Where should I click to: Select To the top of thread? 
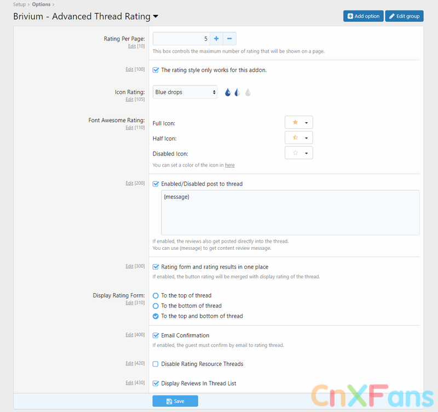(x=155, y=295)
